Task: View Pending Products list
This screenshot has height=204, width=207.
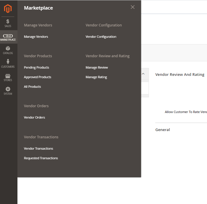Action: coord(36,68)
